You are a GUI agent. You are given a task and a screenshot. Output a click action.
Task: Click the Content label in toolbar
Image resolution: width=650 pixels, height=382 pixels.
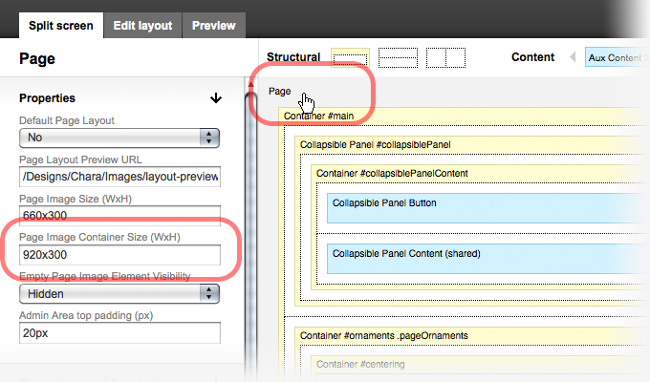(x=532, y=57)
